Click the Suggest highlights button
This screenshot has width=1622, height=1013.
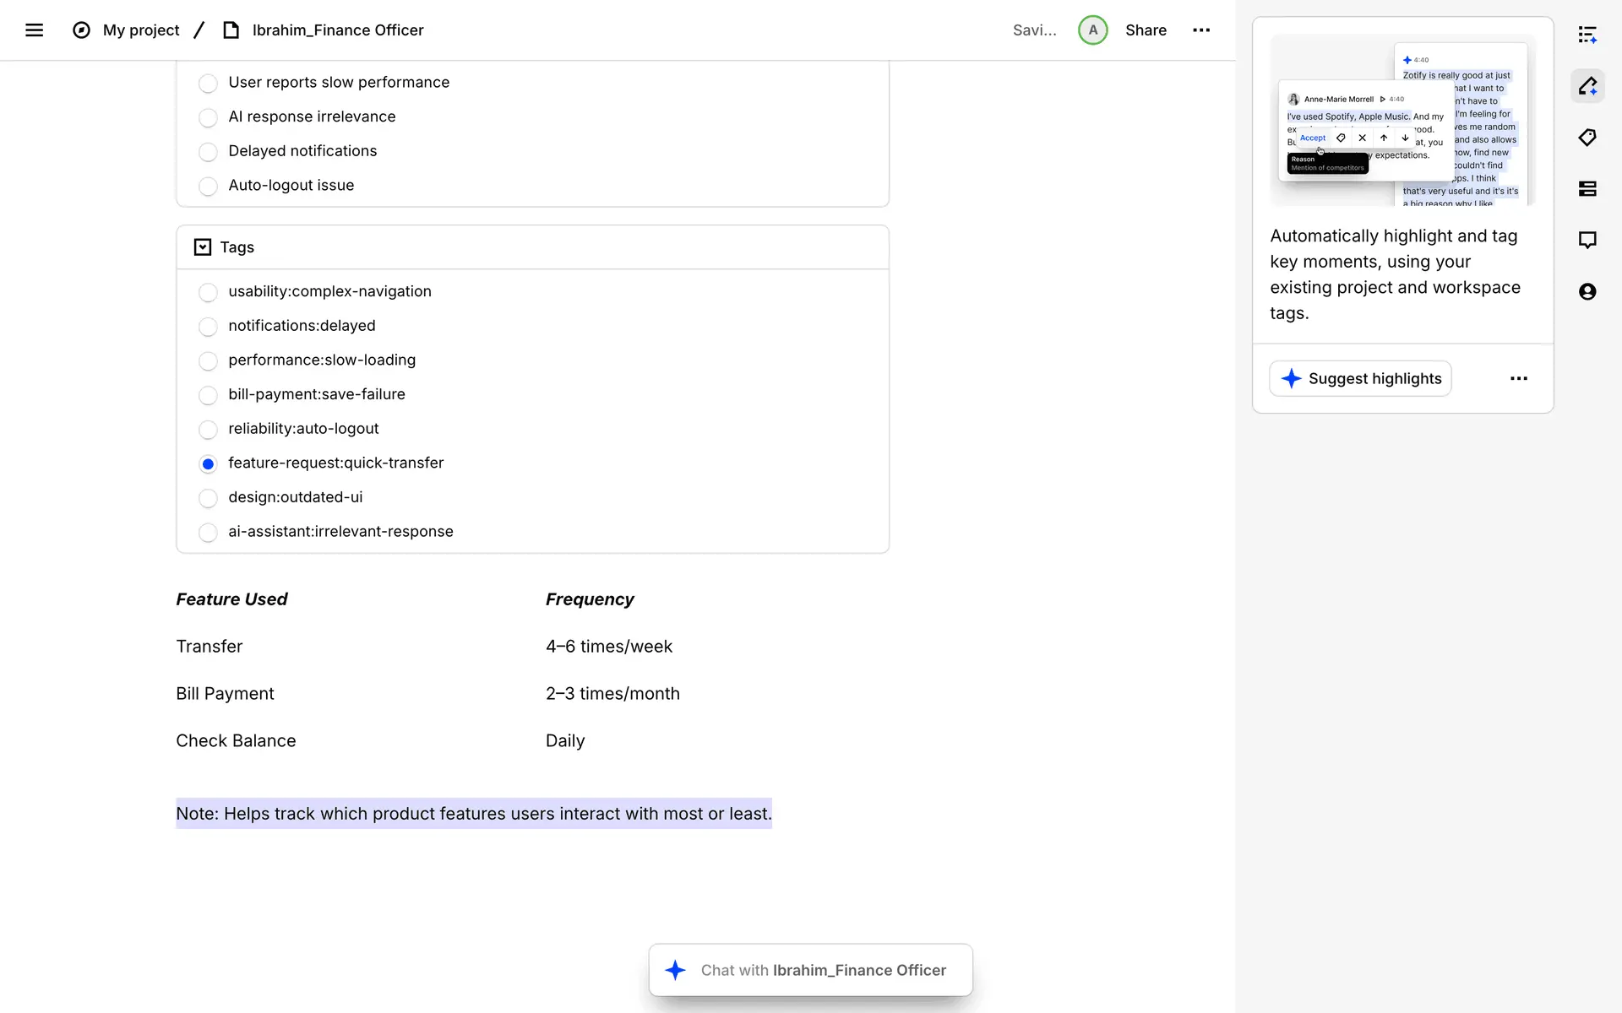pyautogui.click(x=1360, y=379)
